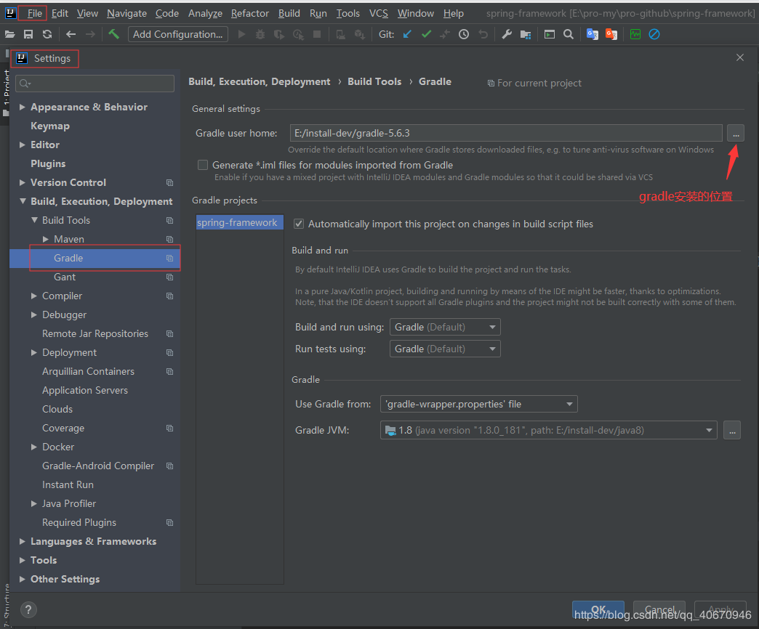Image resolution: width=759 pixels, height=629 pixels.
Task: Open the Refactor menu
Action: pos(250,13)
